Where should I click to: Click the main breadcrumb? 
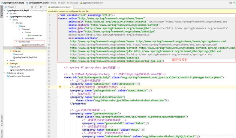click(x=61, y=3)
